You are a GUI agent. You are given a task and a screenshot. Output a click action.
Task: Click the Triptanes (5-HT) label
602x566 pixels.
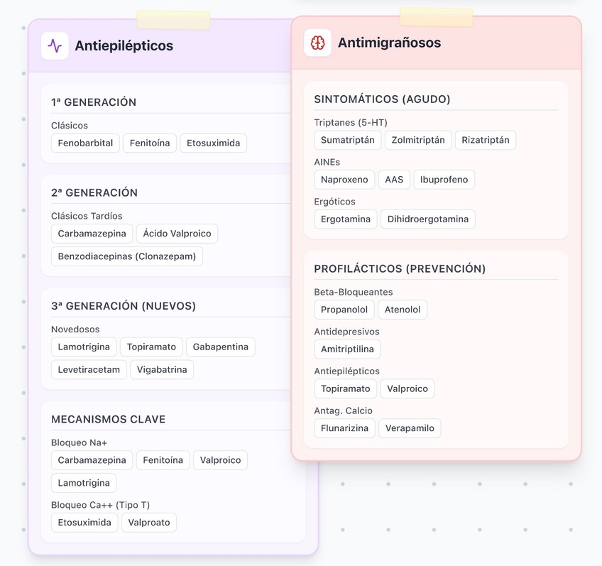coord(351,122)
